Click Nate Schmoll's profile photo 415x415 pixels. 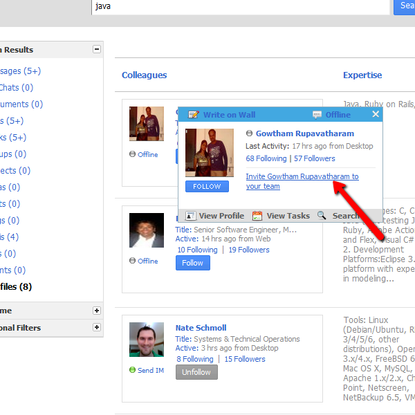147,340
